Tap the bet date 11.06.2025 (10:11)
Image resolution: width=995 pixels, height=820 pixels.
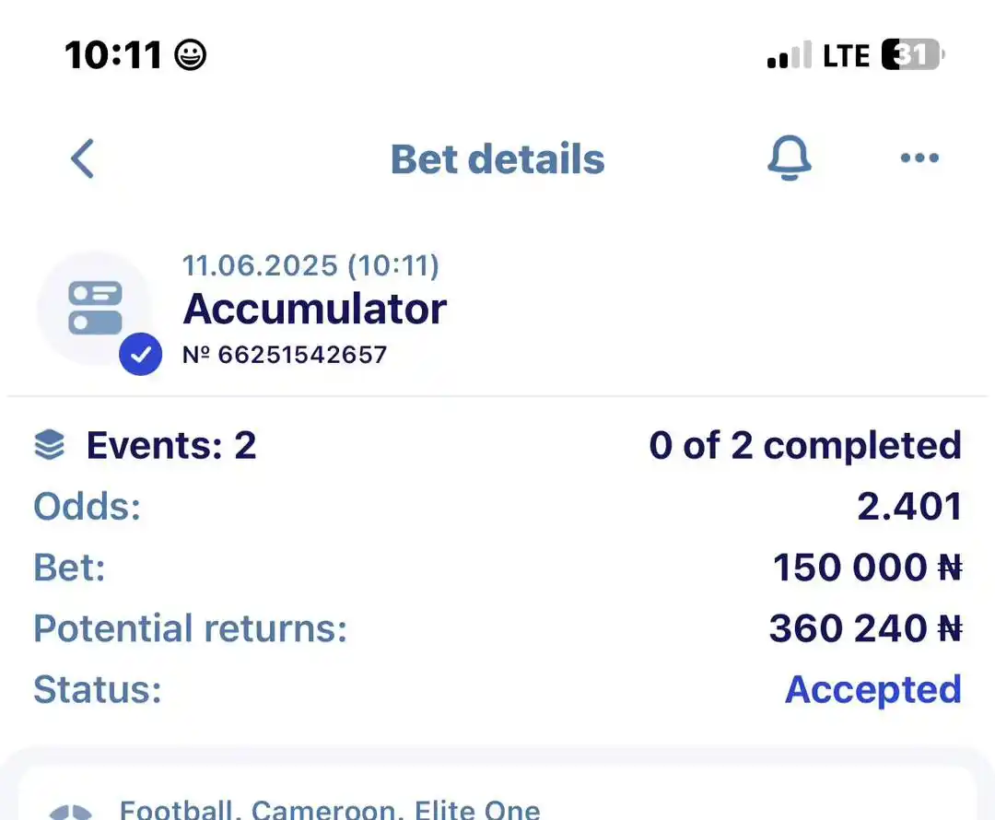tap(310, 265)
